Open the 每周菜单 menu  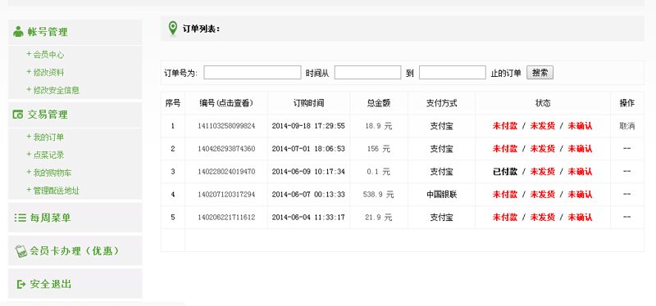[x=50, y=218]
